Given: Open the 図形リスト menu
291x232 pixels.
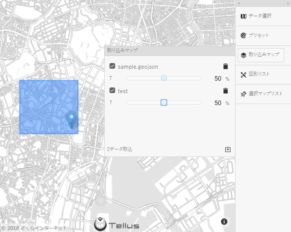Looking at the screenshot, I should tap(263, 75).
